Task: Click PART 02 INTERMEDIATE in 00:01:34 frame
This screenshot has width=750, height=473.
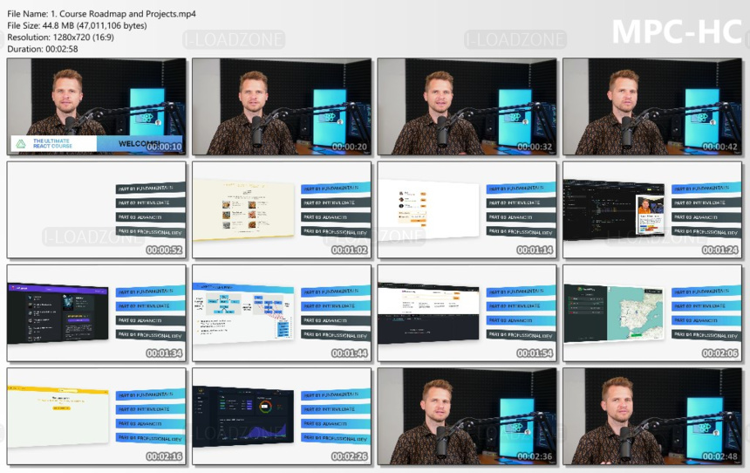Action: coord(150,305)
